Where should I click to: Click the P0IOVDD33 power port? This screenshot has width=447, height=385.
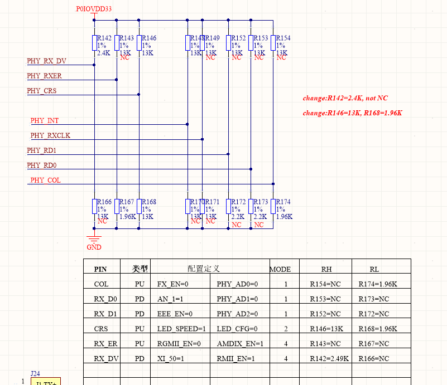point(94,9)
